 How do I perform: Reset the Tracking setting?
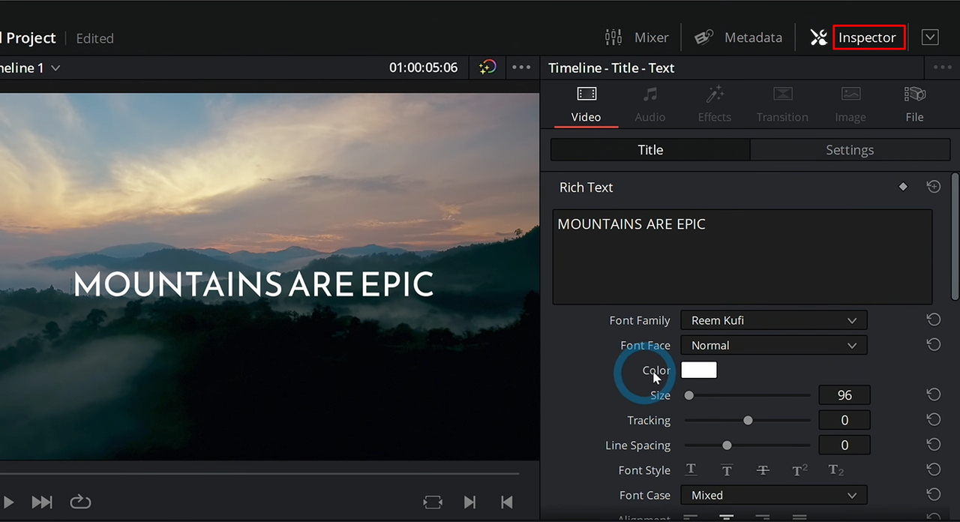[x=933, y=419]
